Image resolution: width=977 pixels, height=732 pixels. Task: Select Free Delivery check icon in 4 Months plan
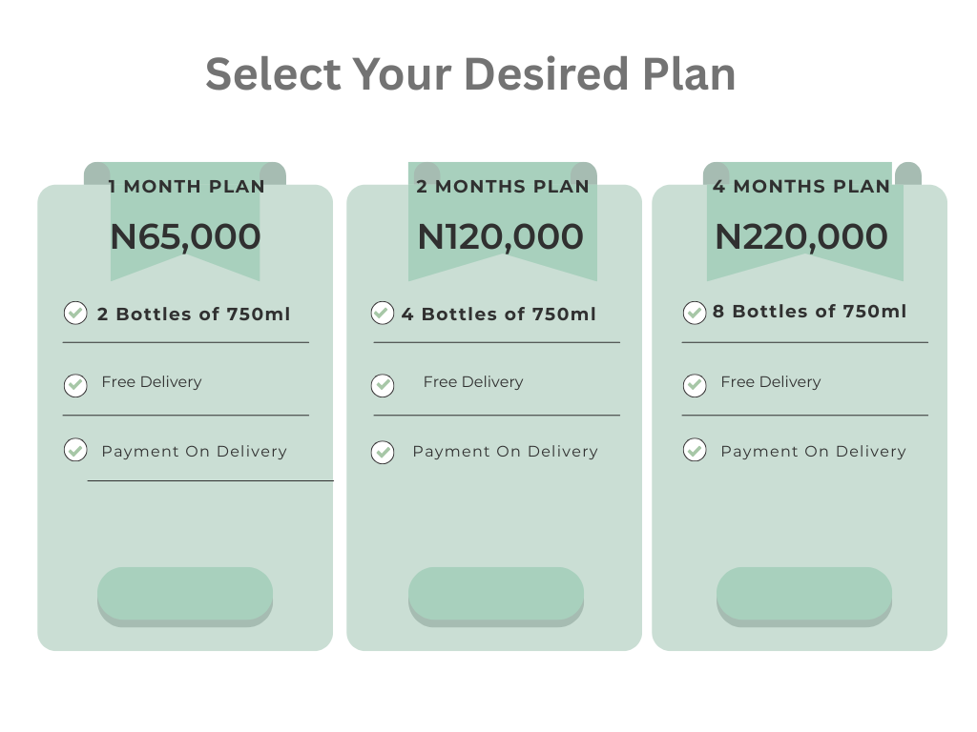tap(695, 385)
